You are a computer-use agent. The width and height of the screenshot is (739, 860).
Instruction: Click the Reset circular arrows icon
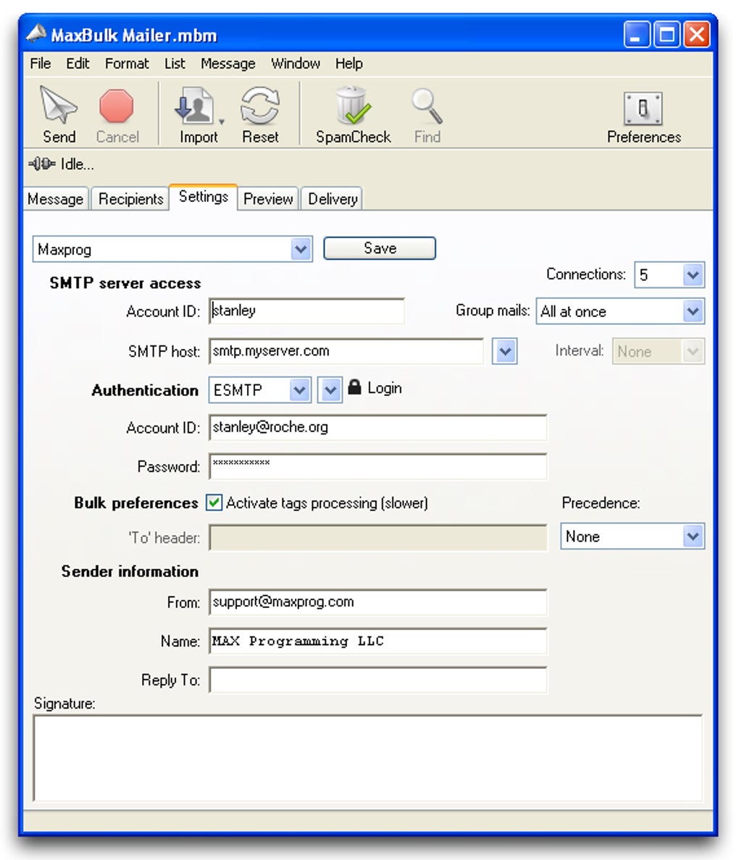pos(260,105)
